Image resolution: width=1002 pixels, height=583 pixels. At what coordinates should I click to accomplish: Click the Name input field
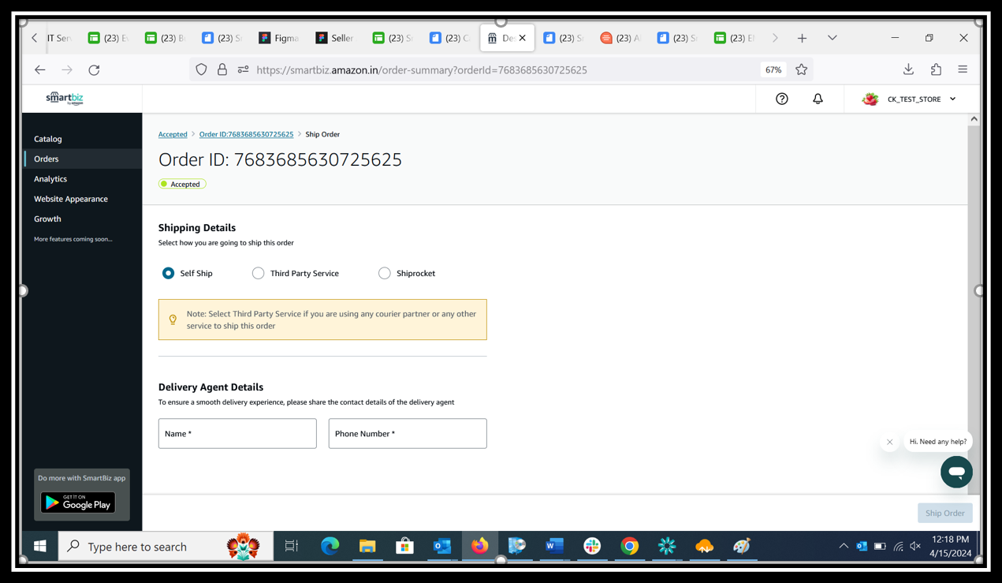click(x=237, y=433)
